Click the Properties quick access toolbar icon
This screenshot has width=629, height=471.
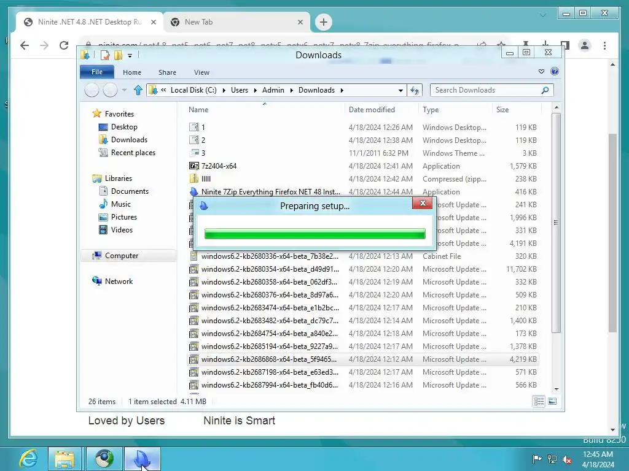click(x=105, y=55)
